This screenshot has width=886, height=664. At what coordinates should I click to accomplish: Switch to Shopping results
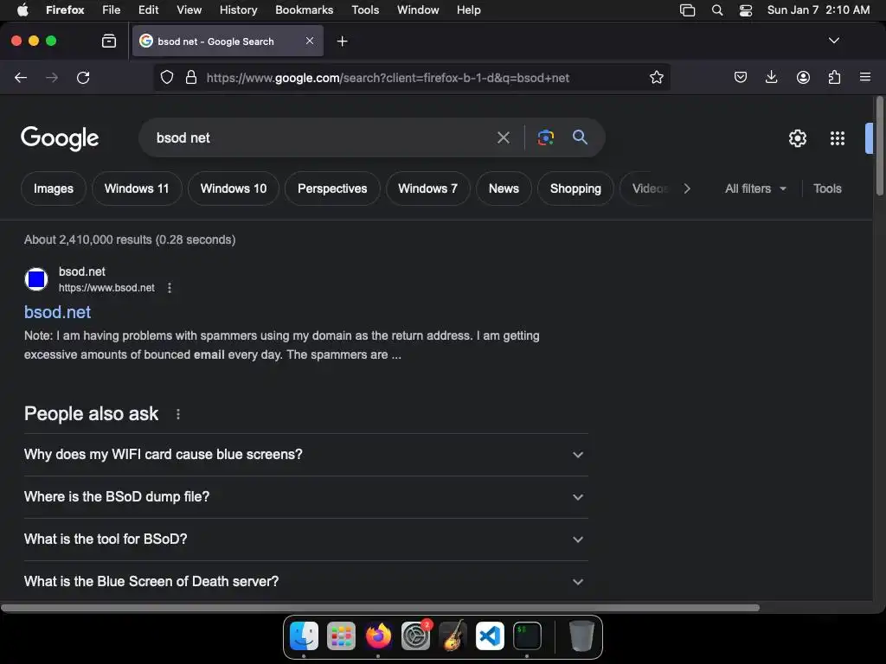(x=575, y=188)
